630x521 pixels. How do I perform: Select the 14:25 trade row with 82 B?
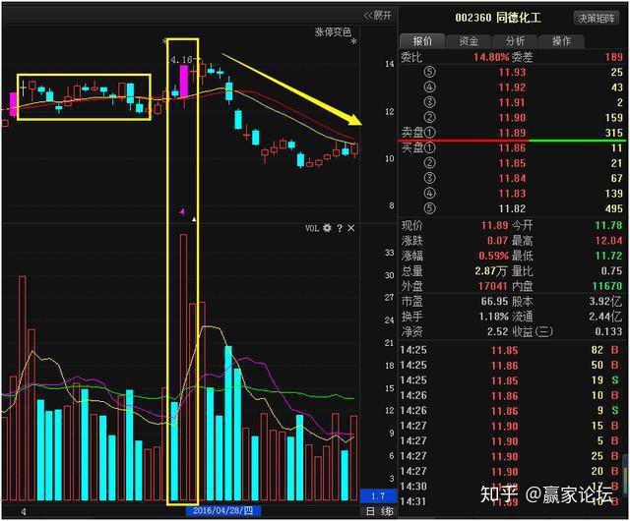coord(511,350)
